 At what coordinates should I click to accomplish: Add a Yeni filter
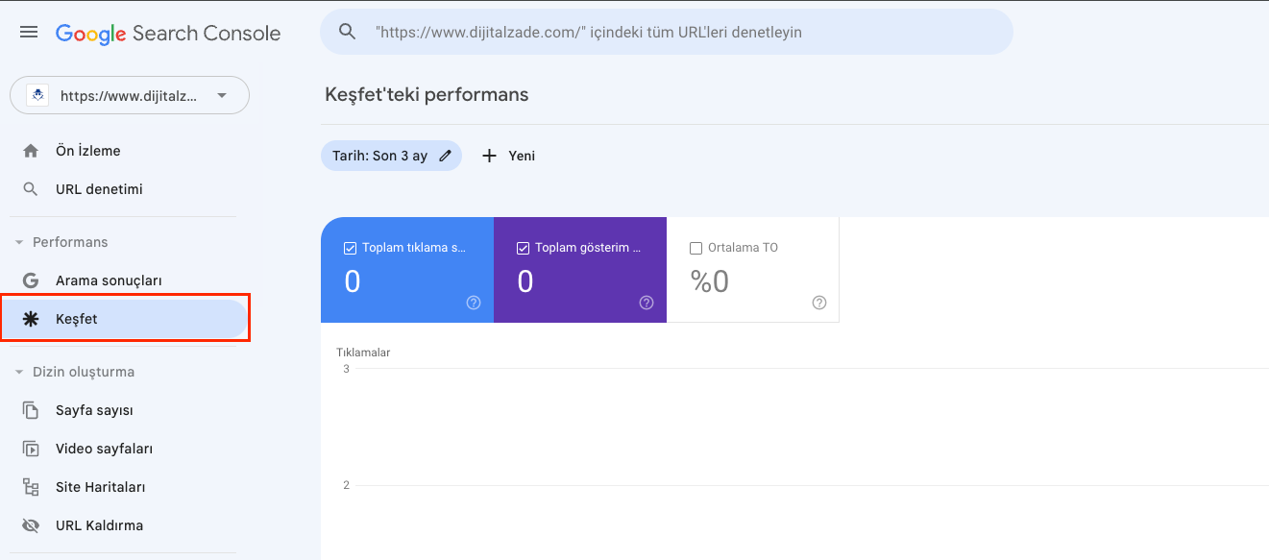pyautogui.click(x=508, y=156)
